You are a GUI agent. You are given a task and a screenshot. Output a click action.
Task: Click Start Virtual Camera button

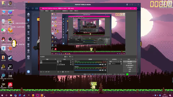130,65
